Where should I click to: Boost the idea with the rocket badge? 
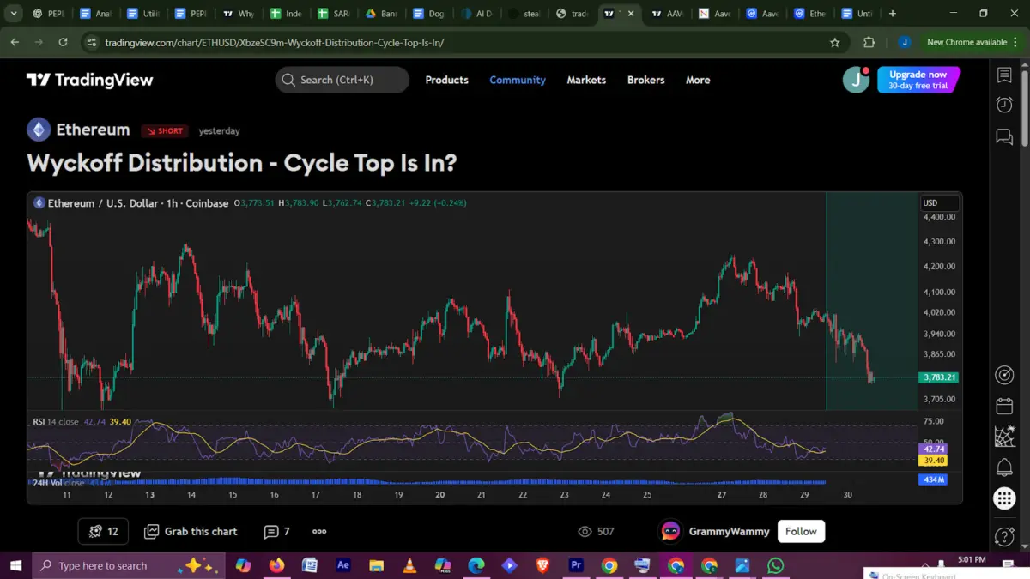tap(102, 531)
